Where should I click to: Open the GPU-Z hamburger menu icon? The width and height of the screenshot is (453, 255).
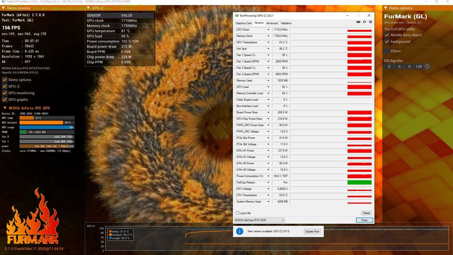[x=371, y=22]
